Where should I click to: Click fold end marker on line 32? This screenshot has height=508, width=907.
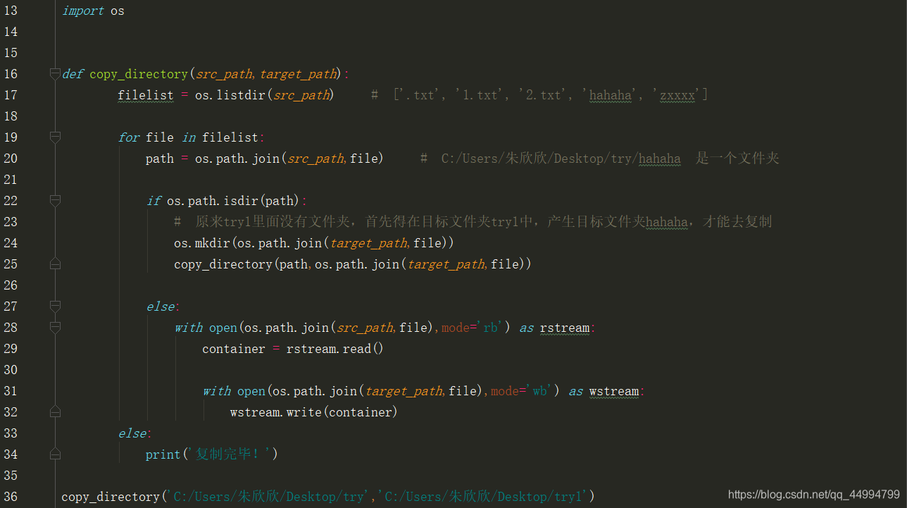(55, 411)
